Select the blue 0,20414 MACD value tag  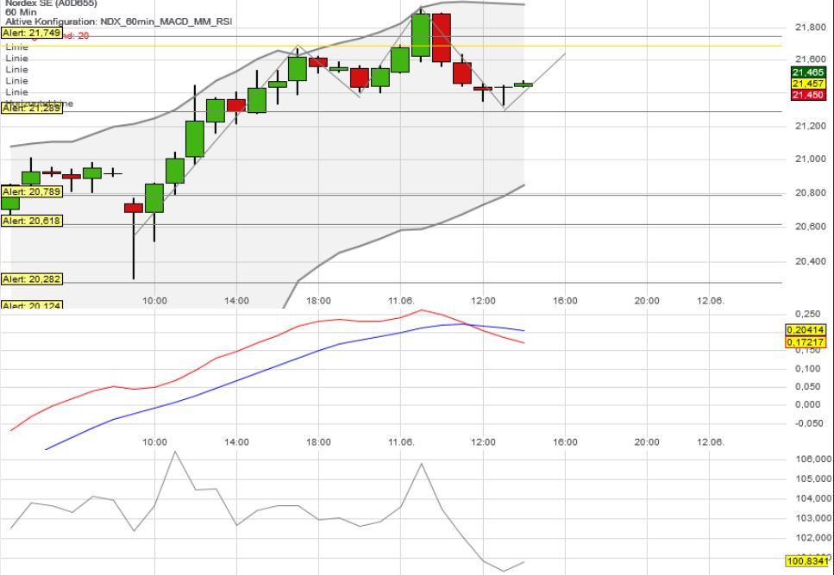tap(806, 329)
